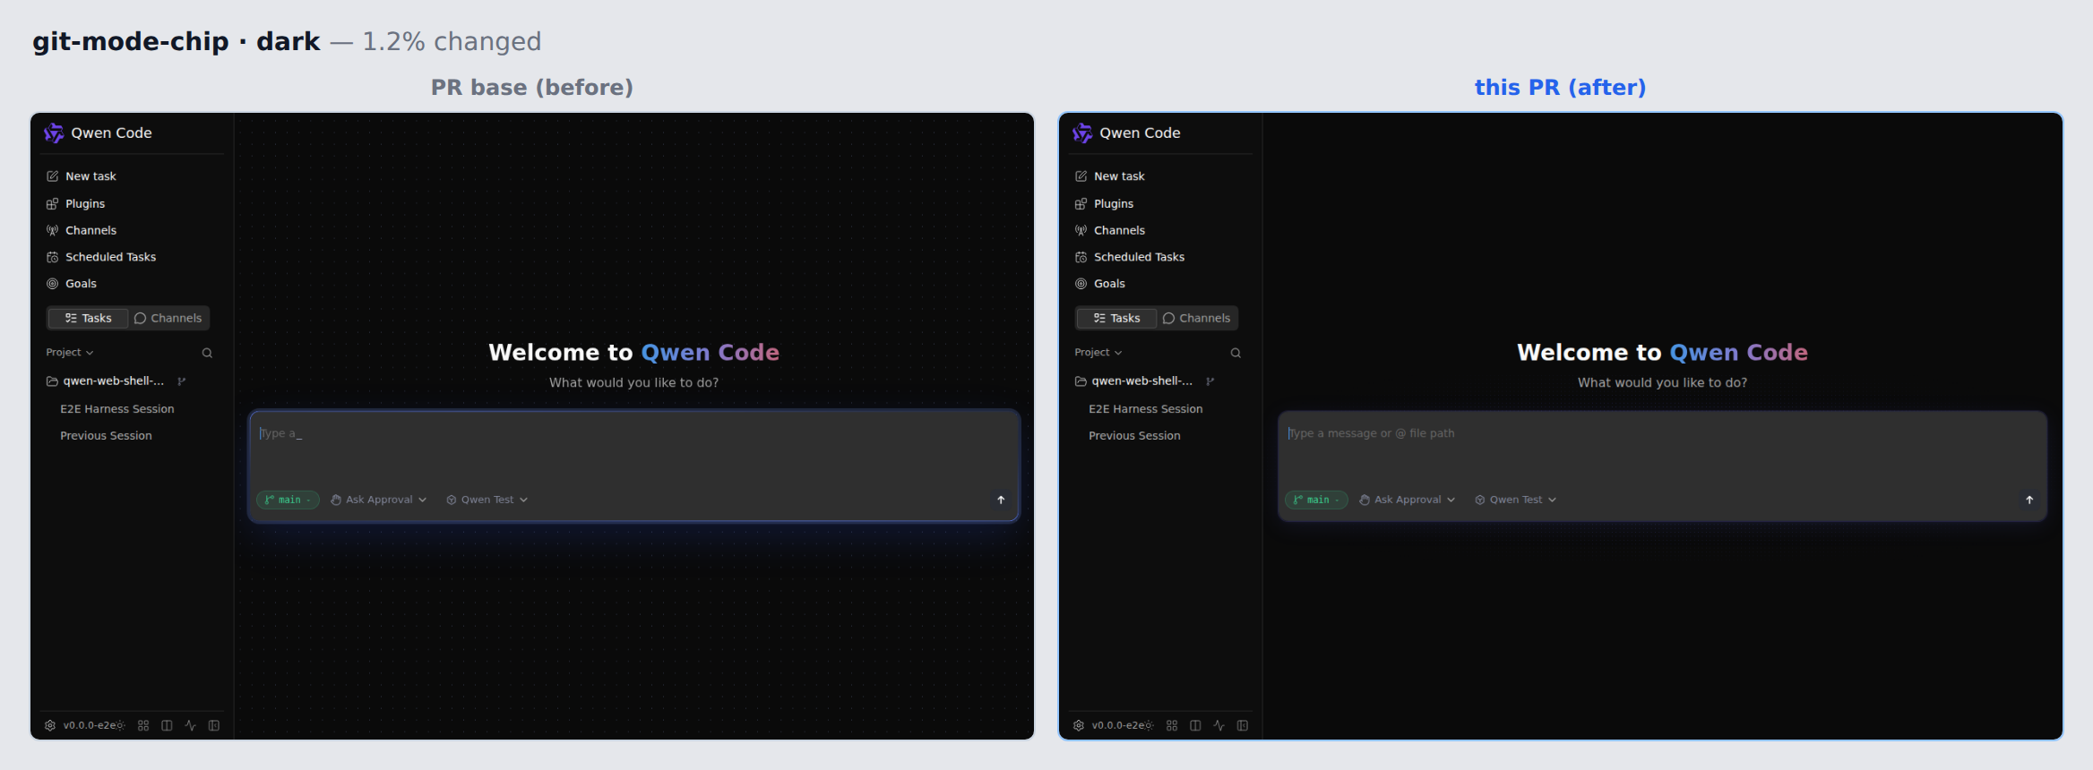Viewport: 2093px width, 770px height.
Task: Open Goals in the before panel
Action: (72, 284)
